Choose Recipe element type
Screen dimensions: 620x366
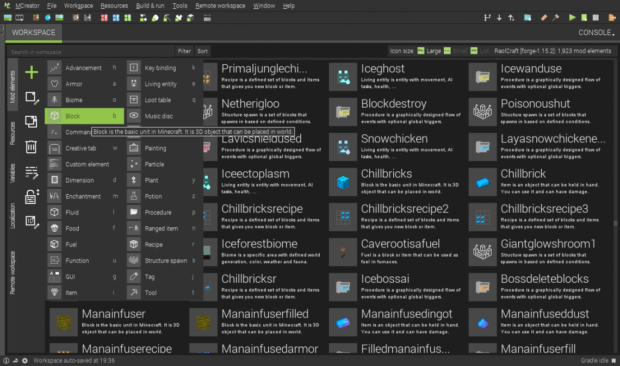pos(164,244)
